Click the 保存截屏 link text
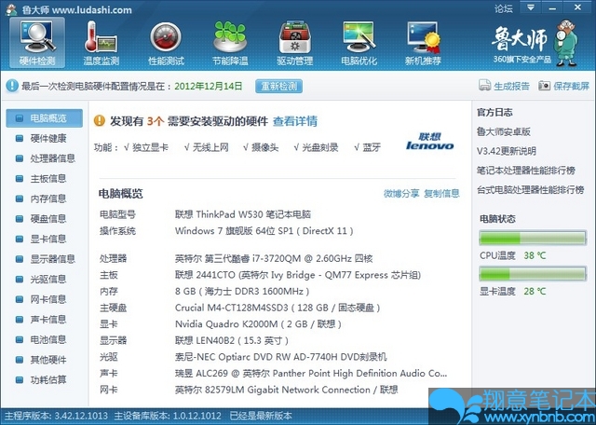 click(571, 86)
